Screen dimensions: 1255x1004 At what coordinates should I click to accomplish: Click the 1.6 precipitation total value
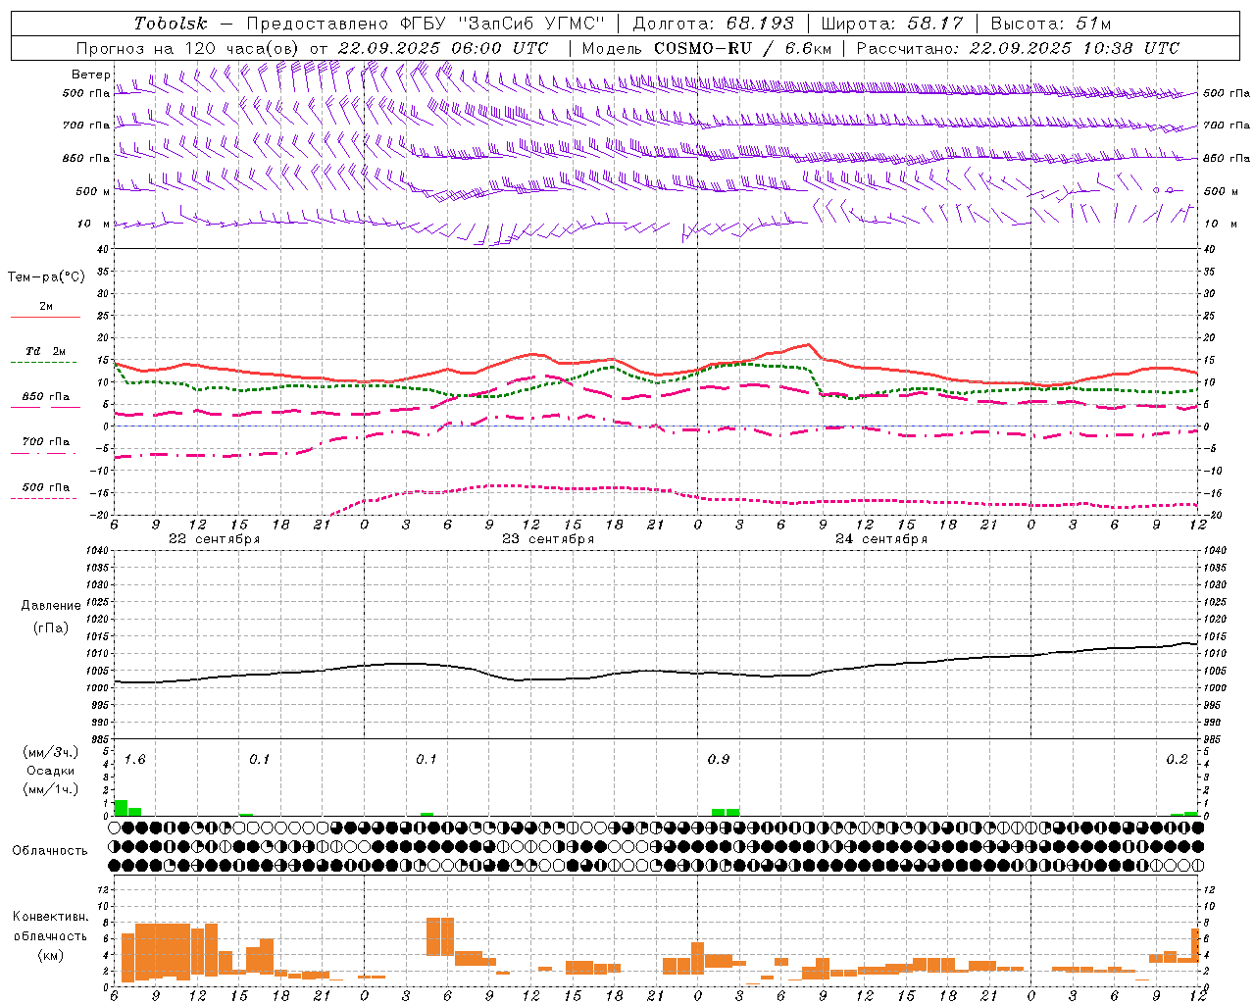point(135,760)
